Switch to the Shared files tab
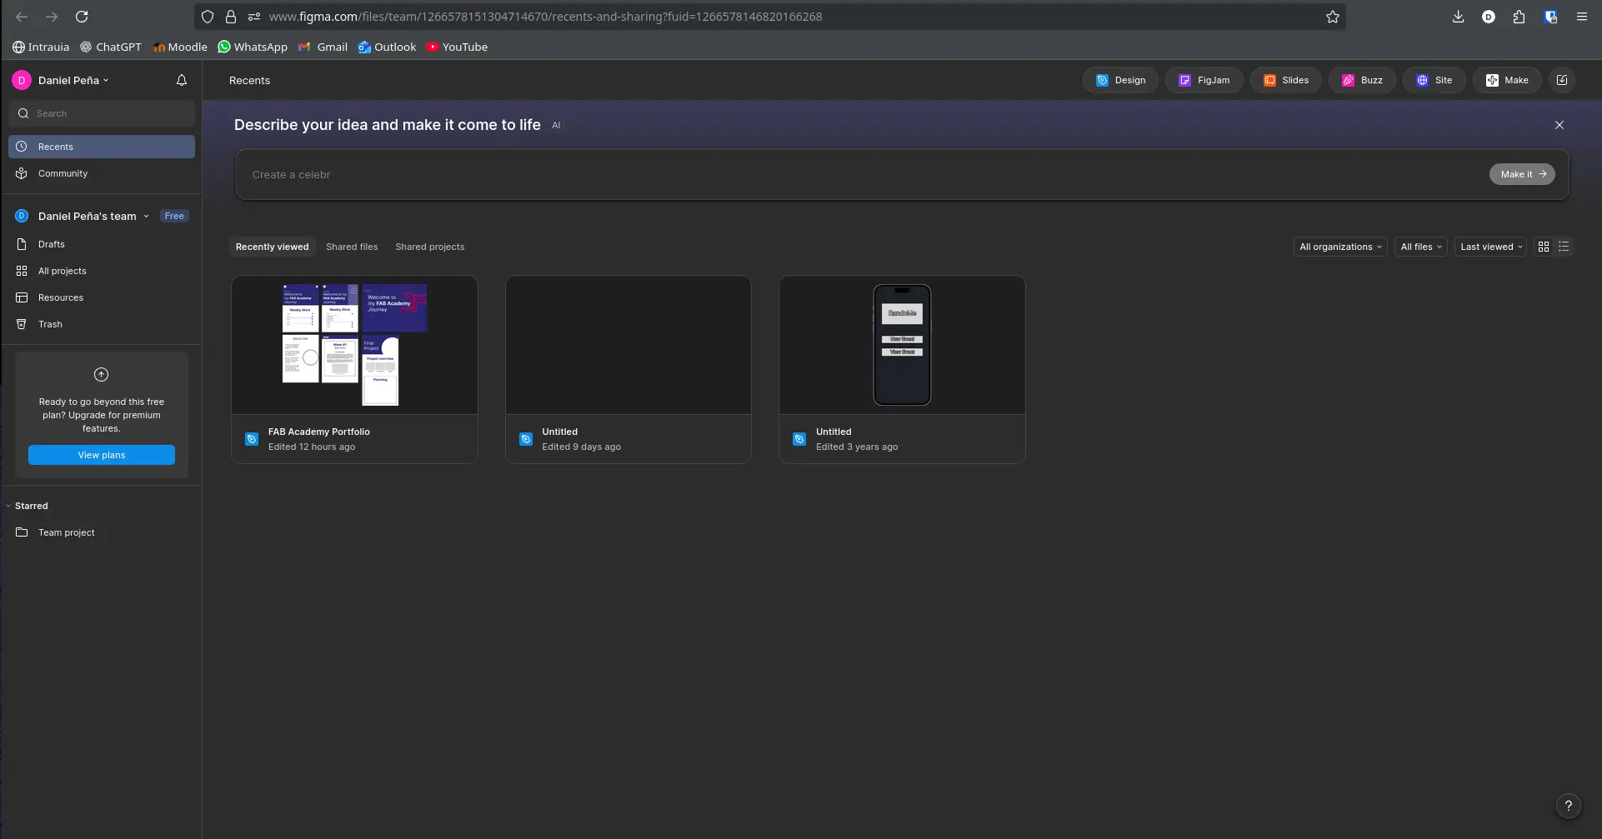 (352, 247)
